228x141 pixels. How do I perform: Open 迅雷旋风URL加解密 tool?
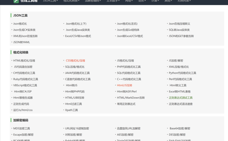129,129
